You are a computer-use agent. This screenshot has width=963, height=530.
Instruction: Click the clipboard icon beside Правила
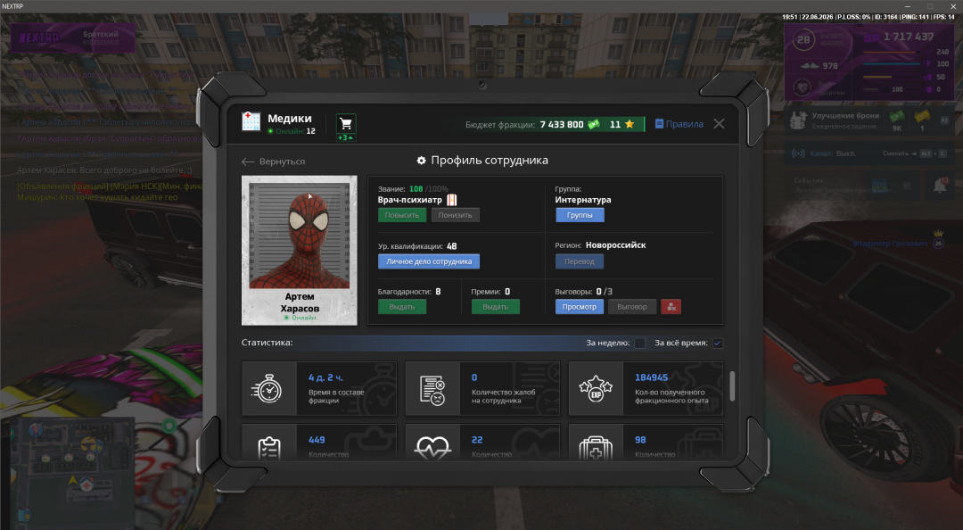point(659,124)
